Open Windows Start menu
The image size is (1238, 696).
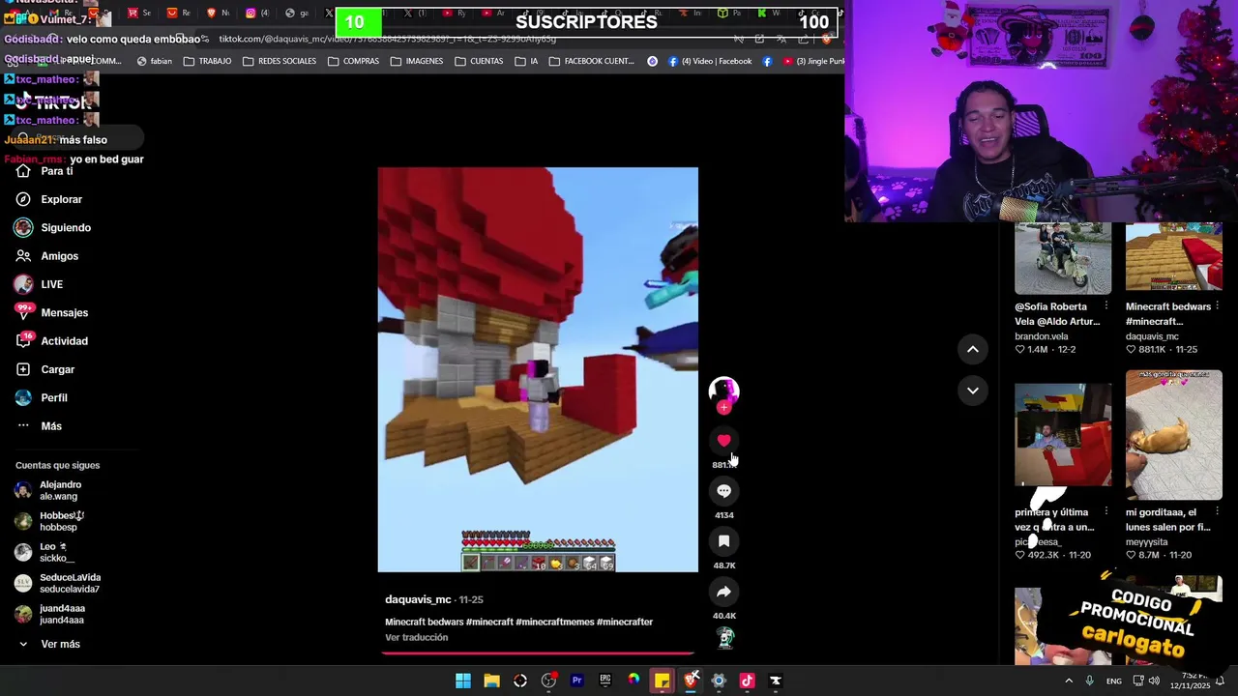point(463,681)
